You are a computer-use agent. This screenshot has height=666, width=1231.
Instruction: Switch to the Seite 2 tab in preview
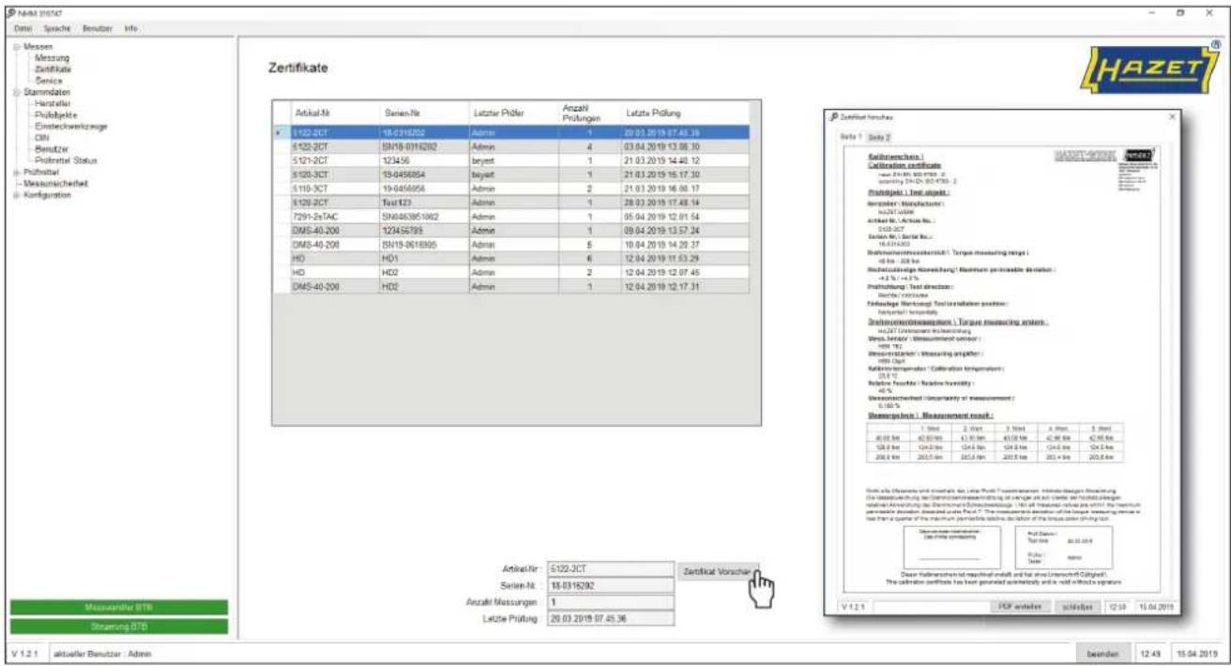(x=878, y=137)
